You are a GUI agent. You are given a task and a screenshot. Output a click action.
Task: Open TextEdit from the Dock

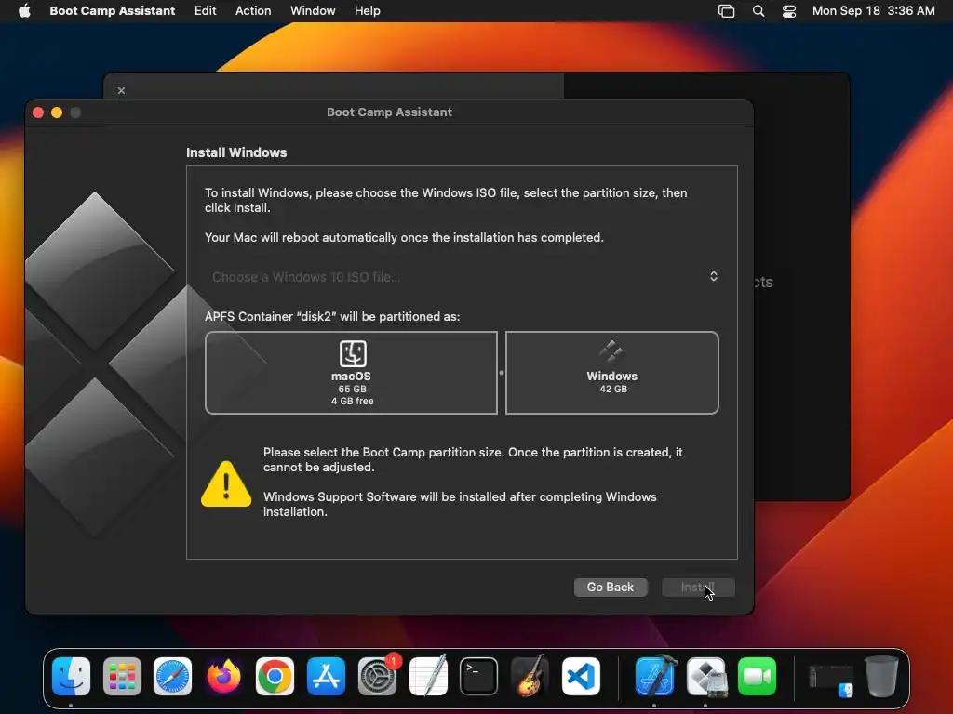(x=428, y=677)
